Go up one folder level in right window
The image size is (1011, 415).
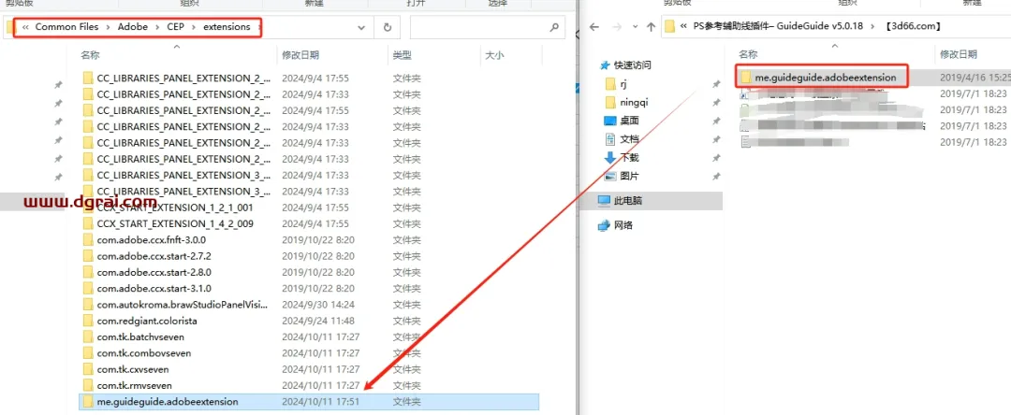click(x=652, y=27)
